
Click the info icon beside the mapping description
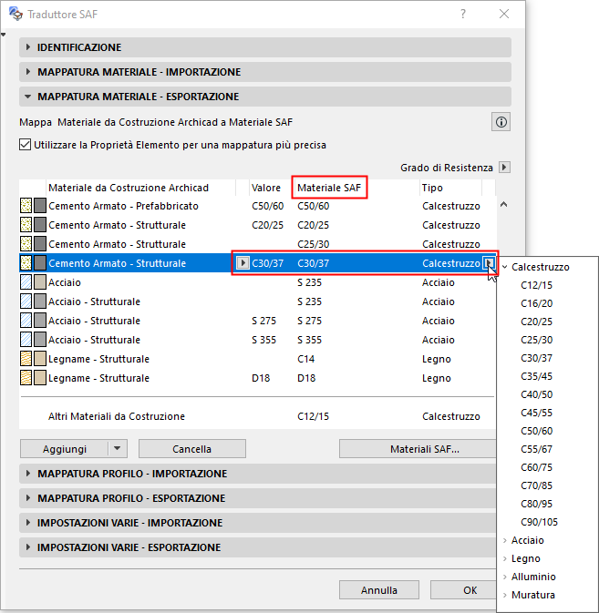point(501,122)
